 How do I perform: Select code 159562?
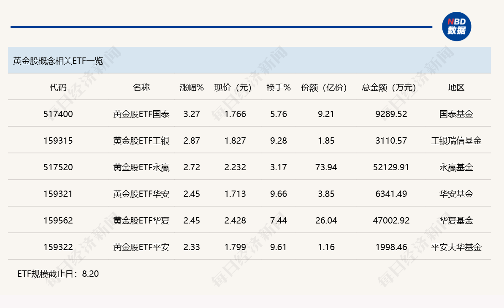point(58,221)
